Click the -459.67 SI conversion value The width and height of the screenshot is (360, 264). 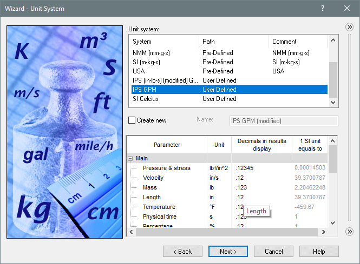pyautogui.click(x=310, y=207)
